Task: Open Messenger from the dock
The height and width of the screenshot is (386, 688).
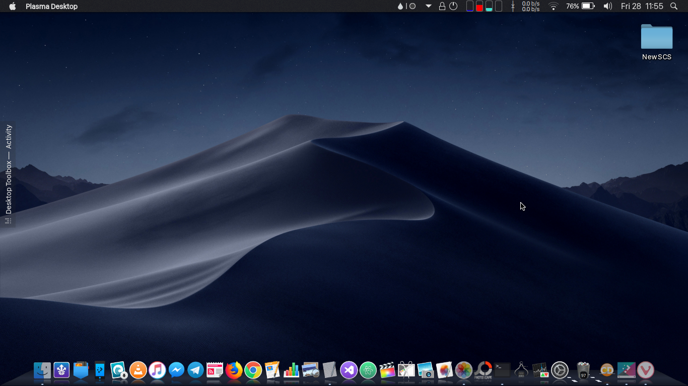Action: tap(176, 370)
